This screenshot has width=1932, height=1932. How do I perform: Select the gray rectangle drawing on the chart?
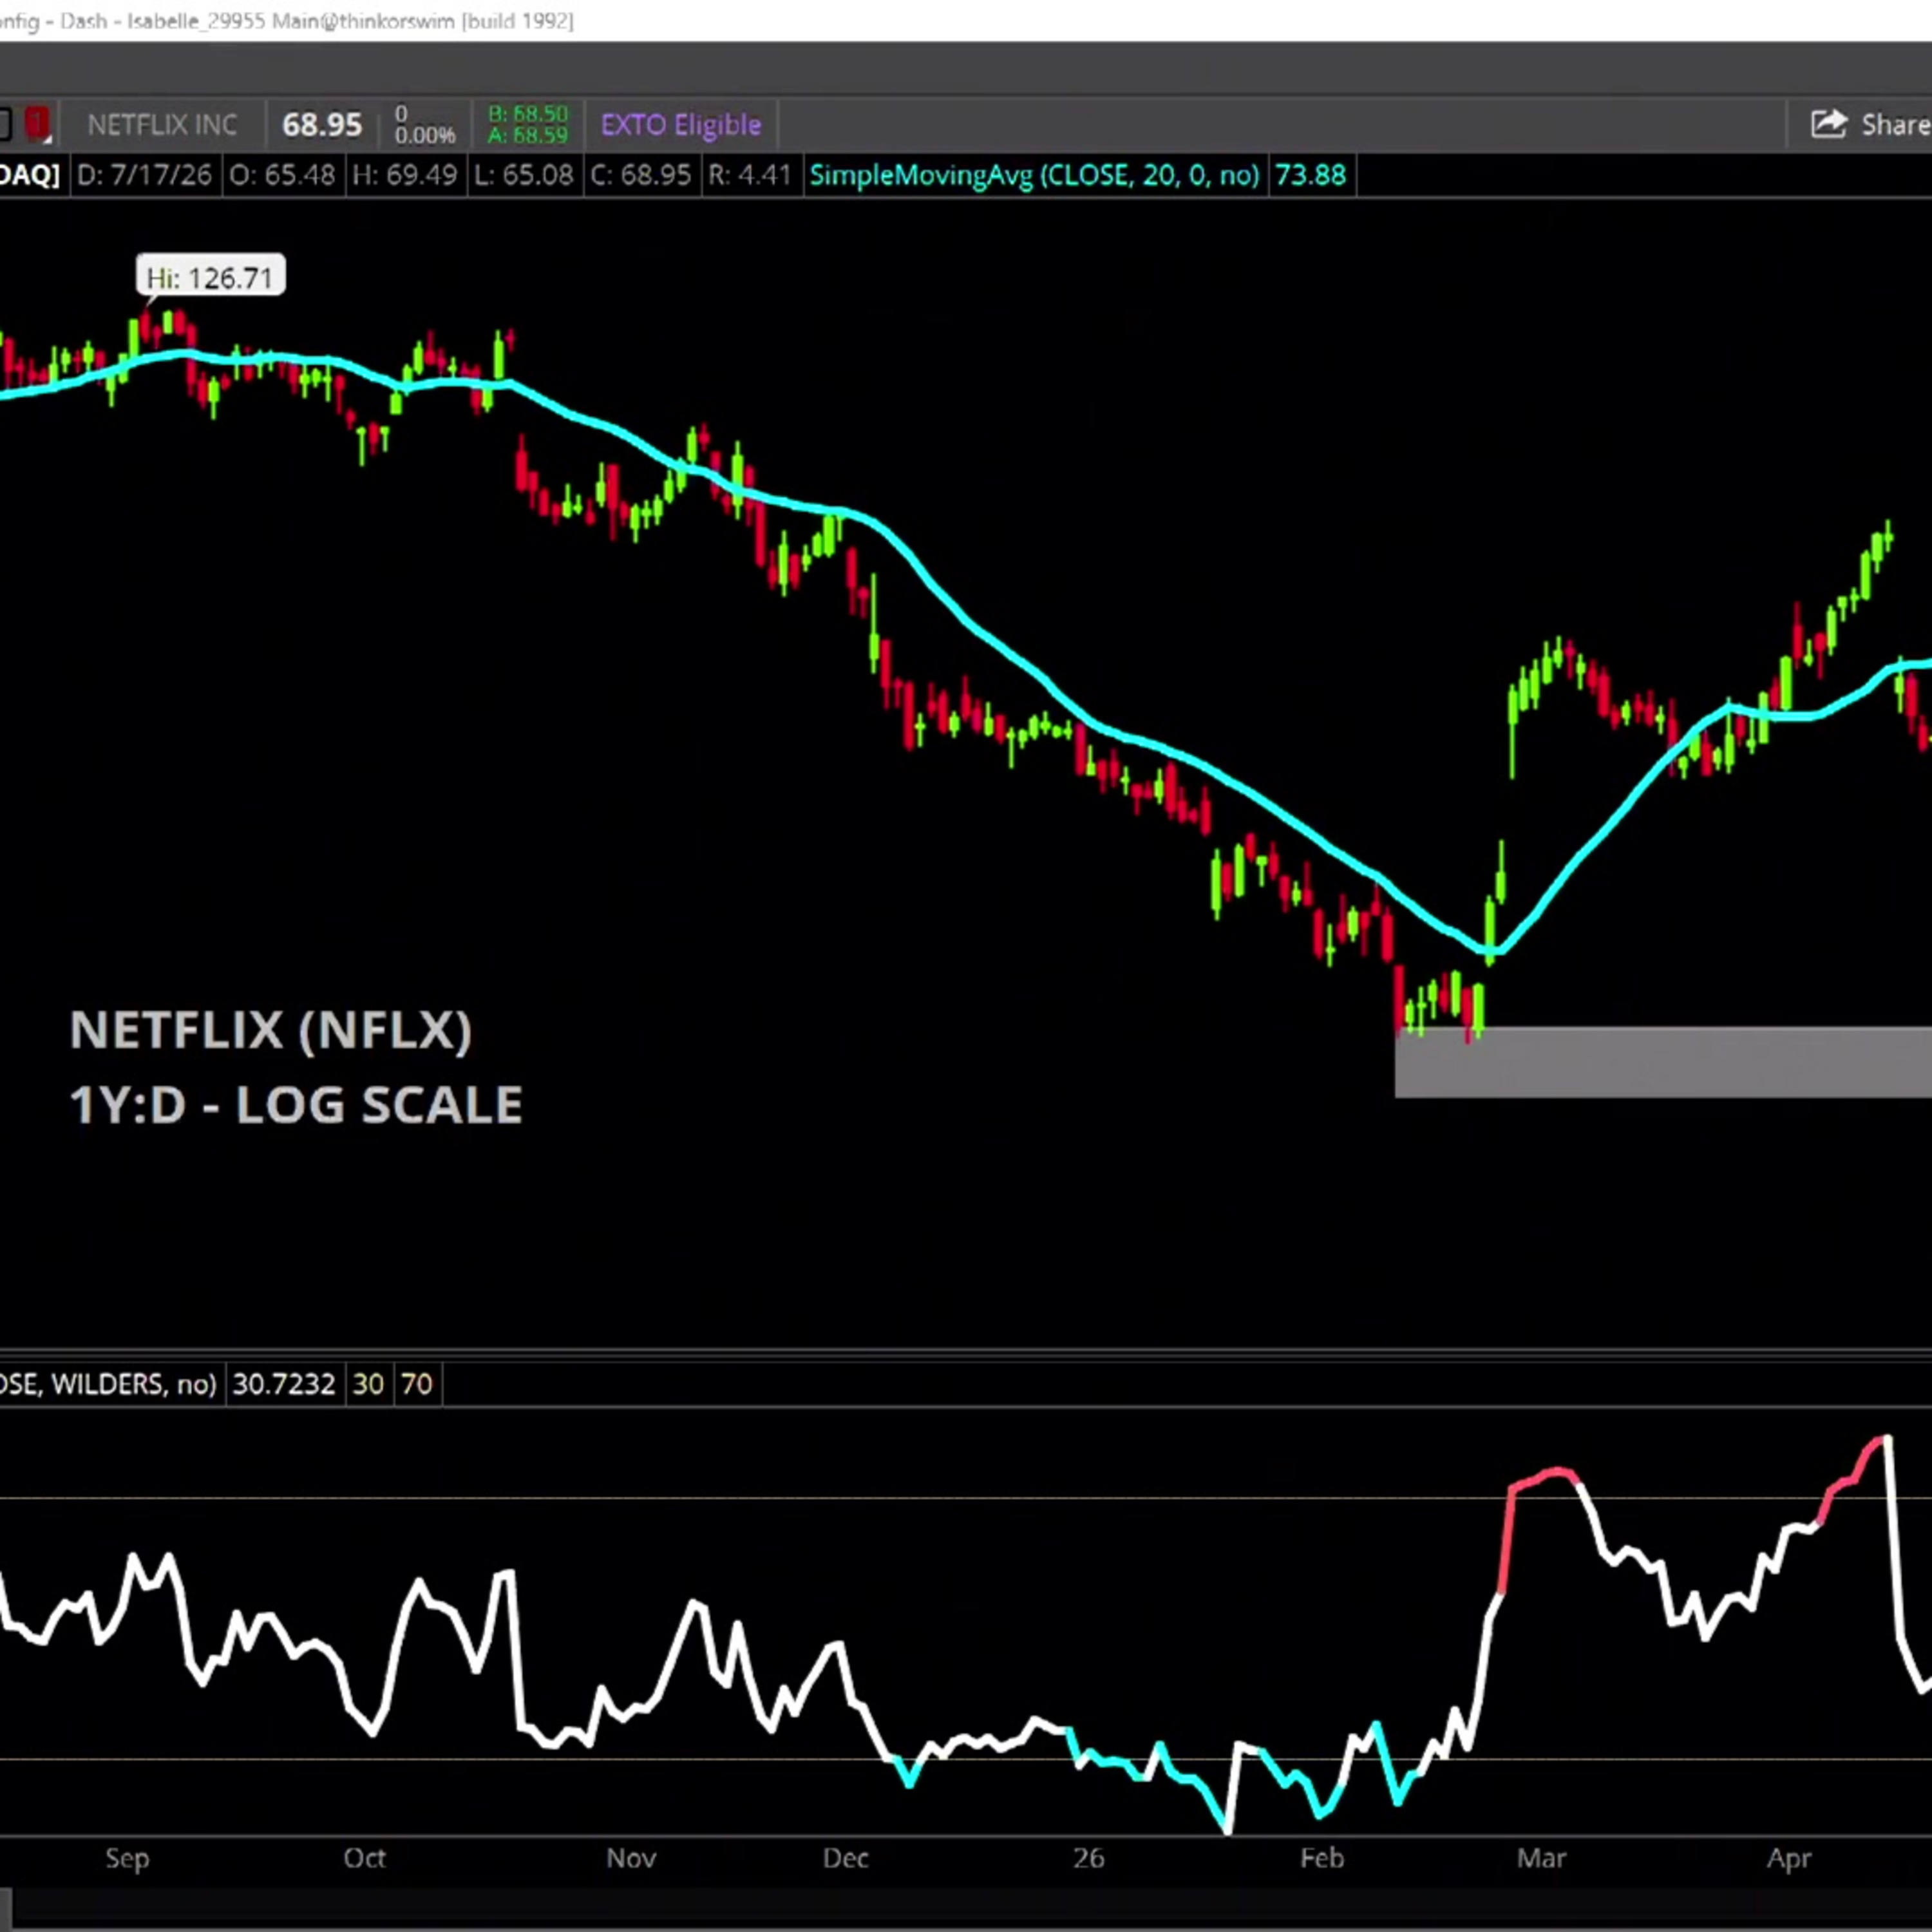coord(1663,1062)
